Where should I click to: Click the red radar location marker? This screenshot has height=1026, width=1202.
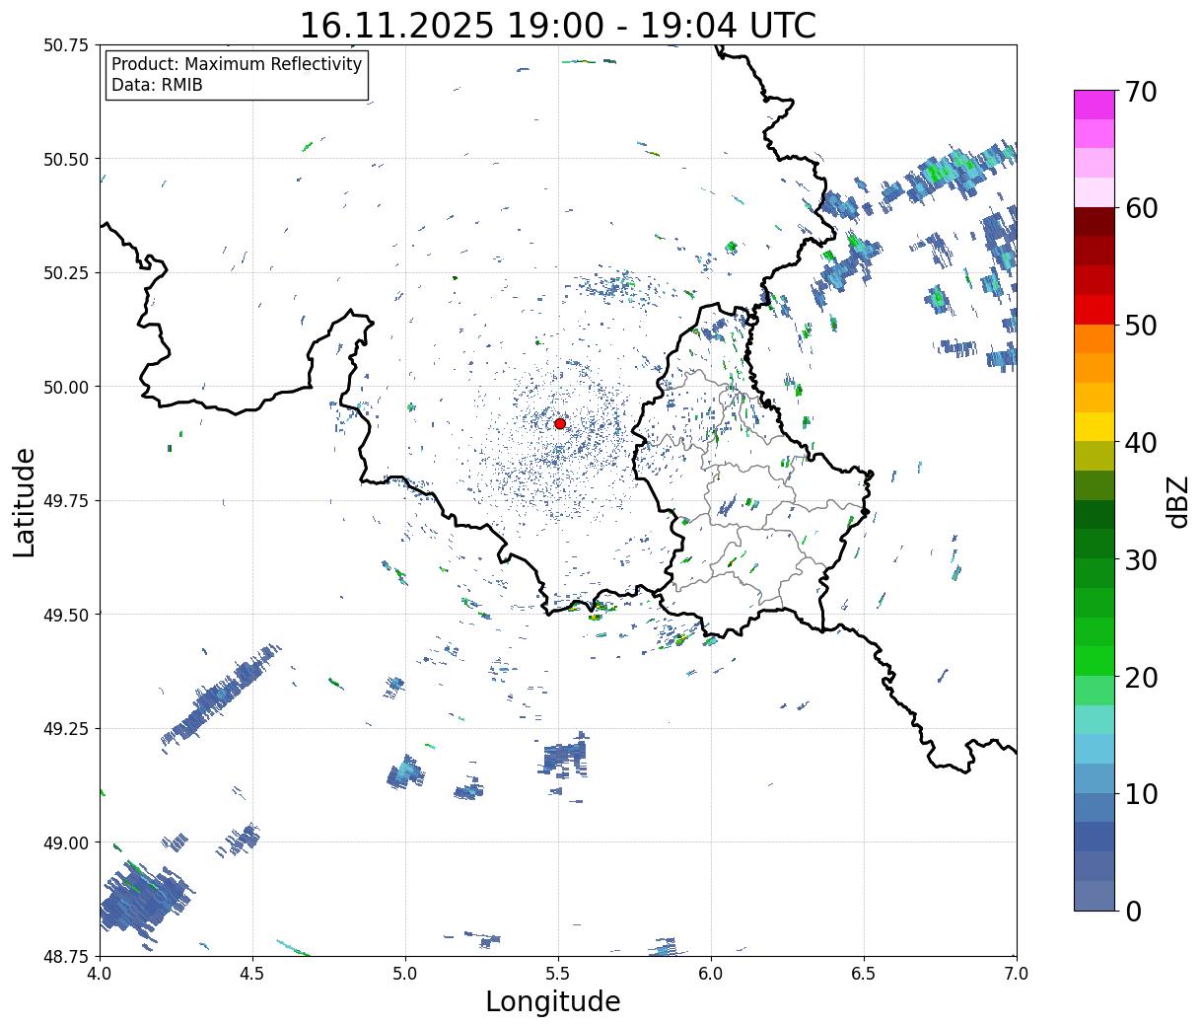pyautogui.click(x=560, y=423)
